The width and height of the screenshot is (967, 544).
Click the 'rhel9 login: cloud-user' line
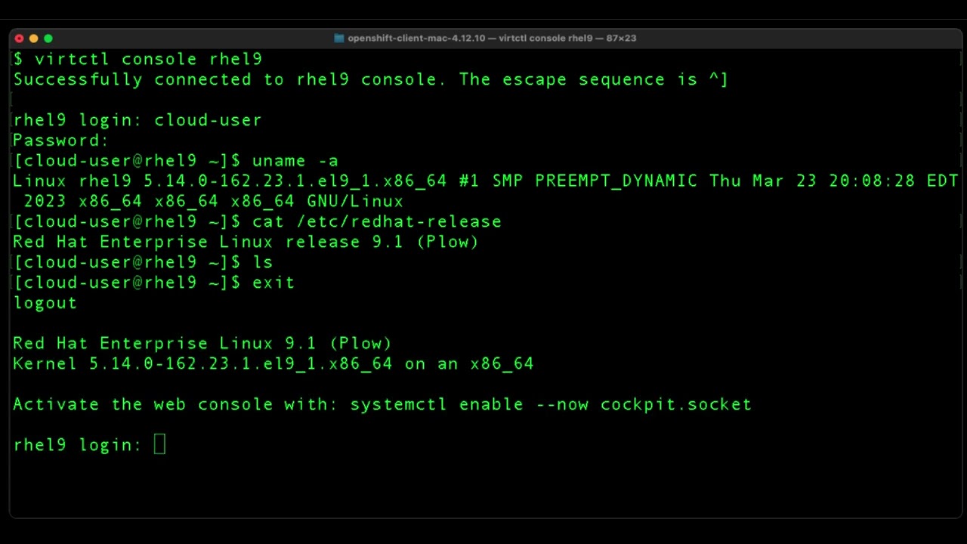tap(137, 120)
